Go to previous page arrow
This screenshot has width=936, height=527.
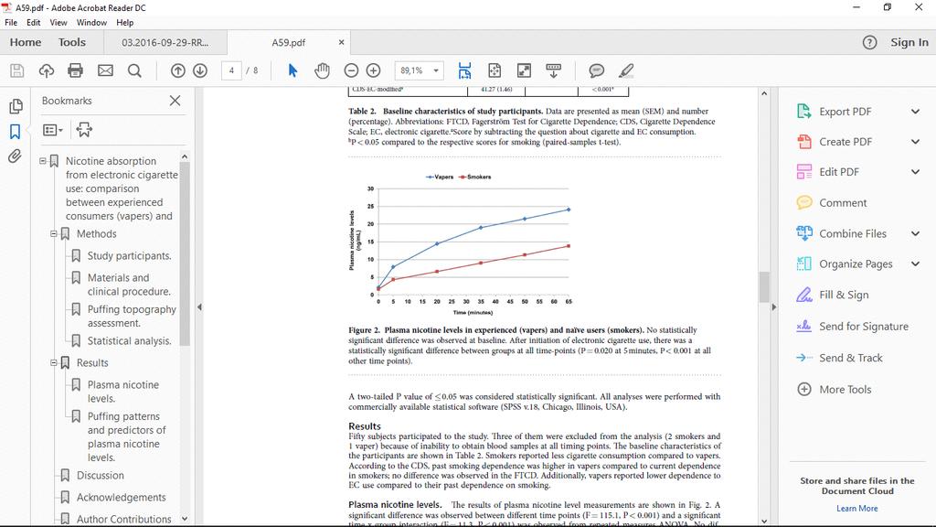point(178,70)
